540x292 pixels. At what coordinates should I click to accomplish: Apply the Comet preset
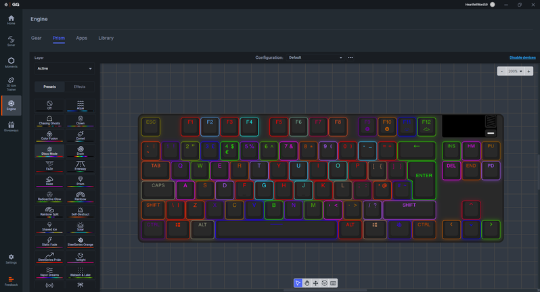coord(81,135)
